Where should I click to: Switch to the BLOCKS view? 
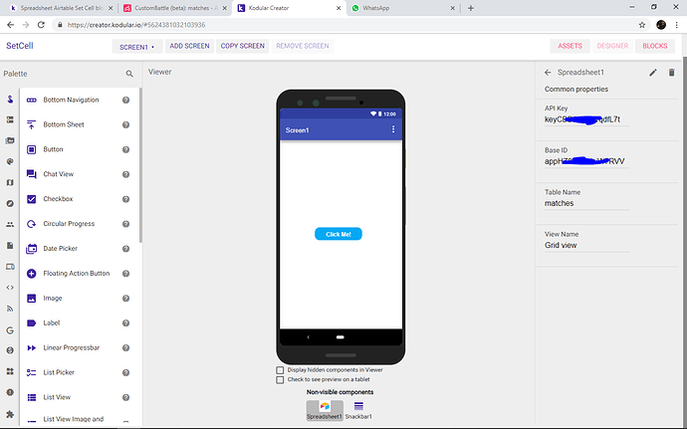[654, 46]
